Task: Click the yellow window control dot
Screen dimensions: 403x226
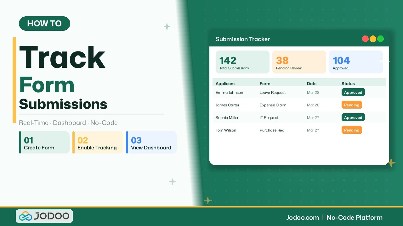Action: click(373, 39)
